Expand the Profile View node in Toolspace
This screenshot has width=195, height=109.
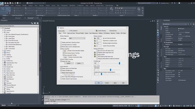(3, 61)
